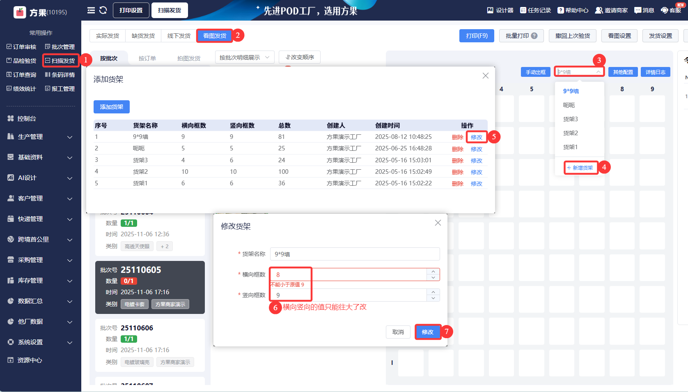Click the 改变顺序 sort button

tap(300, 58)
